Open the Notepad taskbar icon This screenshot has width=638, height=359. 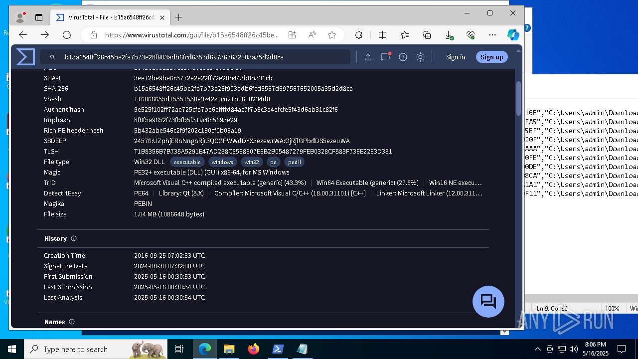coord(302,349)
